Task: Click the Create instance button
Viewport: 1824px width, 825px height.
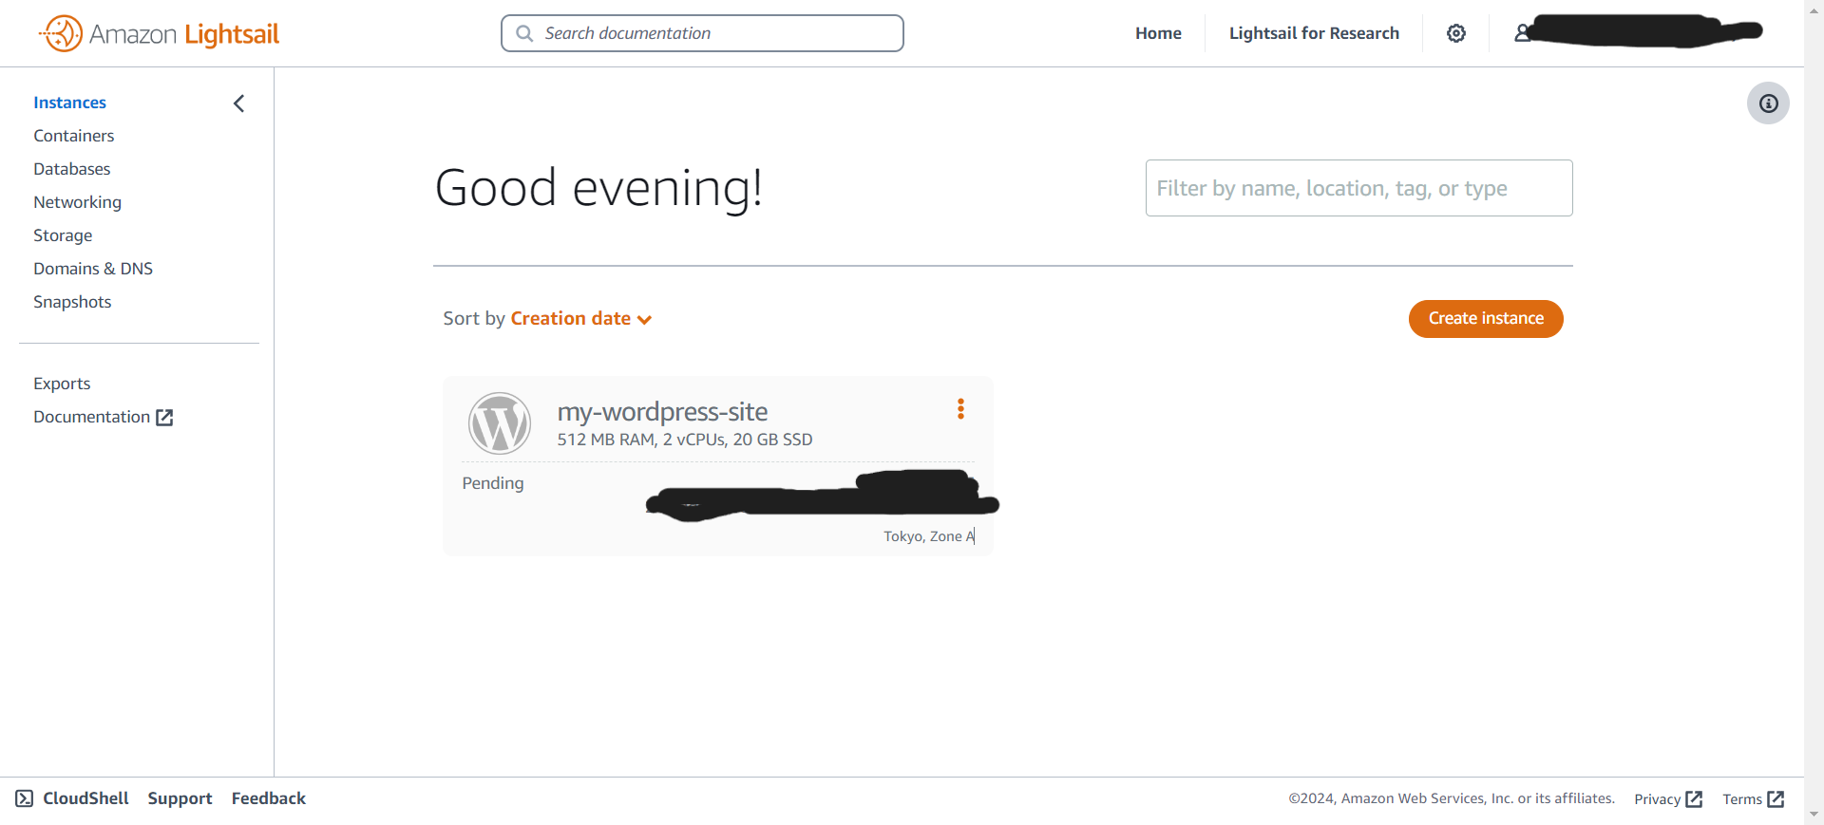Action: (1486, 319)
